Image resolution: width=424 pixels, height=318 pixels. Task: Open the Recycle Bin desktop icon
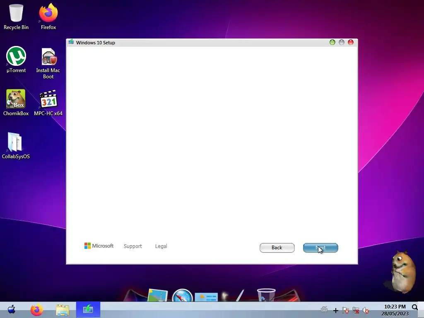[16, 16]
